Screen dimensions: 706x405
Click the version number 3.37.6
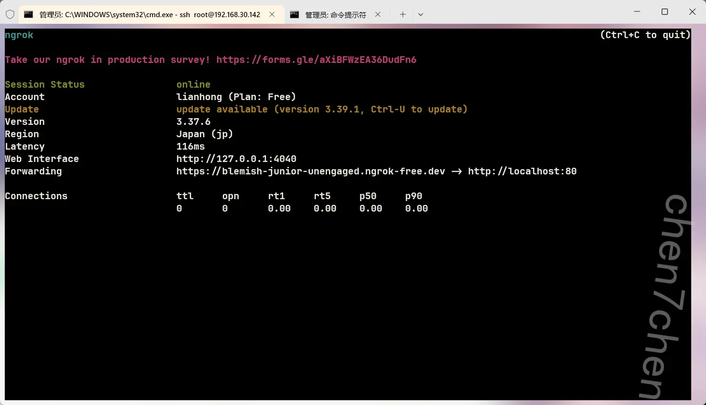pyautogui.click(x=194, y=121)
